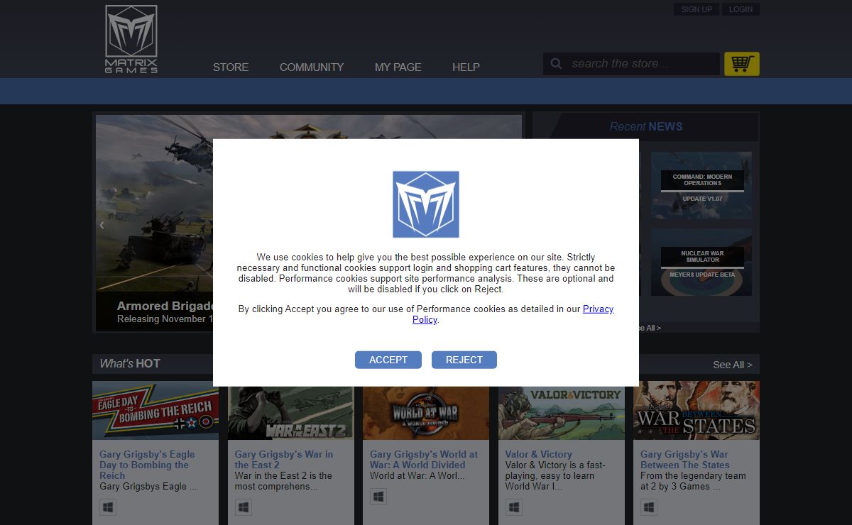Image resolution: width=852 pixels, height=525 pixels.
Task: Open the STORE menu
Action: click(231, 67)
